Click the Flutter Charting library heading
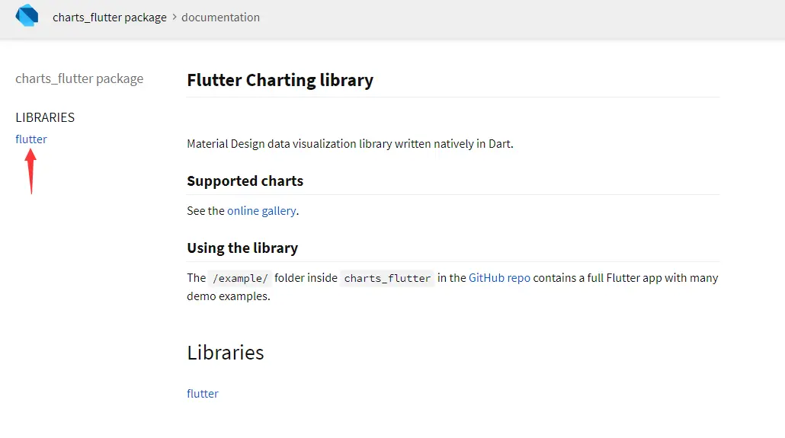This screenshot has height=438, width=785. pyautogui.click(x=280, y=80)
